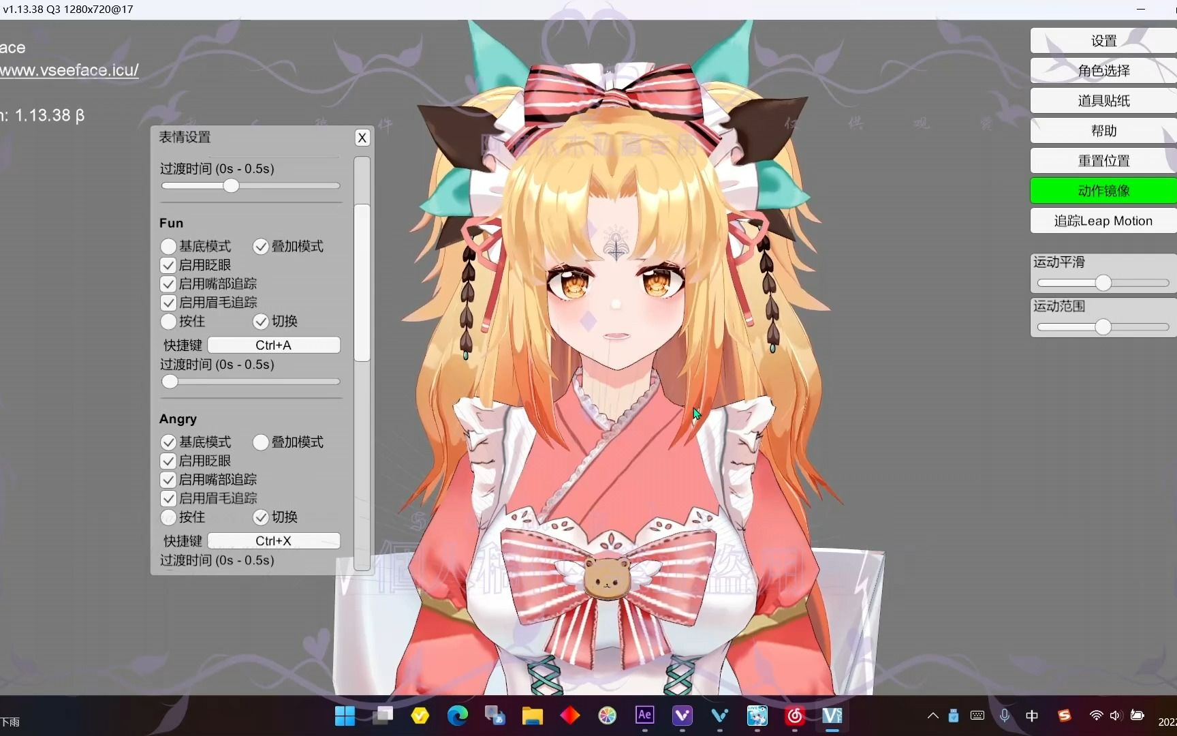Click the Ctrl+A hotkey field for Fun
Viewport: 1177px width, 736px height.
[273, 345]
